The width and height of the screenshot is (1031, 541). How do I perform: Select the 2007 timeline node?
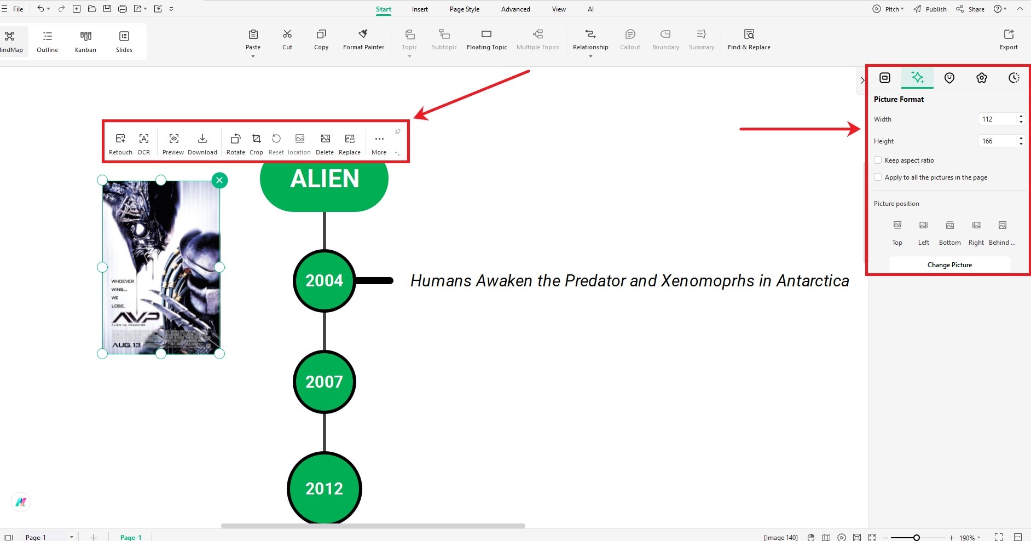(x=325, y=382)
